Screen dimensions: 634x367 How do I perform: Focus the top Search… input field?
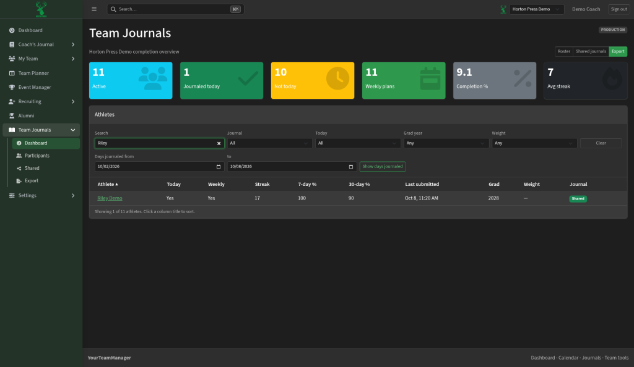click(175, 9)
